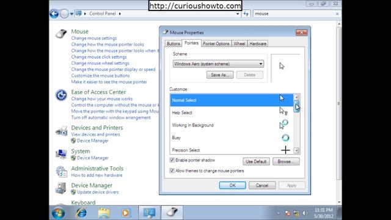Open the recent pages dropdown next to Forward
This screenshot has height=220, width=391.
(x=71, y=13)
